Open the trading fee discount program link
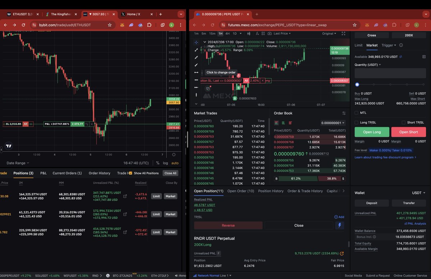 tap(385, 157)
